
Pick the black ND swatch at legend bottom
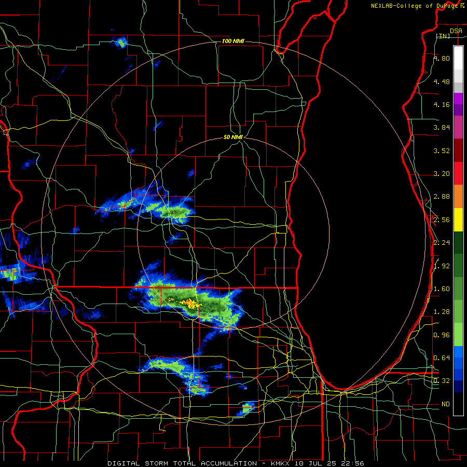[x=458, y=404]
